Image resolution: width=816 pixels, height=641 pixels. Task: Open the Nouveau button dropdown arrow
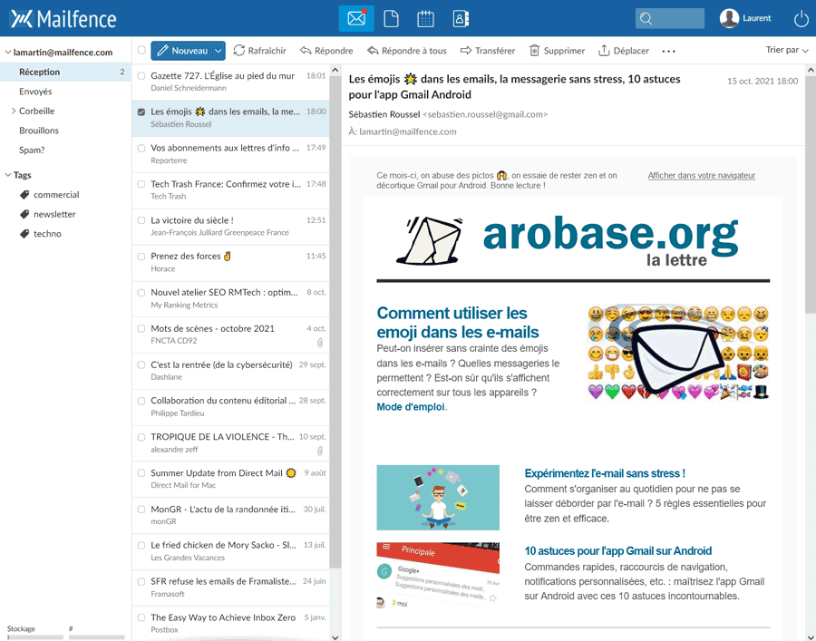click(219, 51)
